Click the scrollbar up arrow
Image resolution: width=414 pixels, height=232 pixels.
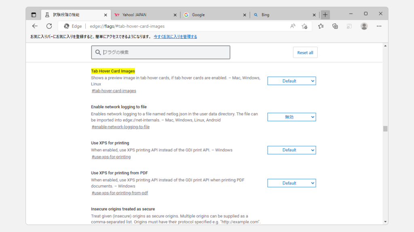(x=385, y=46)
